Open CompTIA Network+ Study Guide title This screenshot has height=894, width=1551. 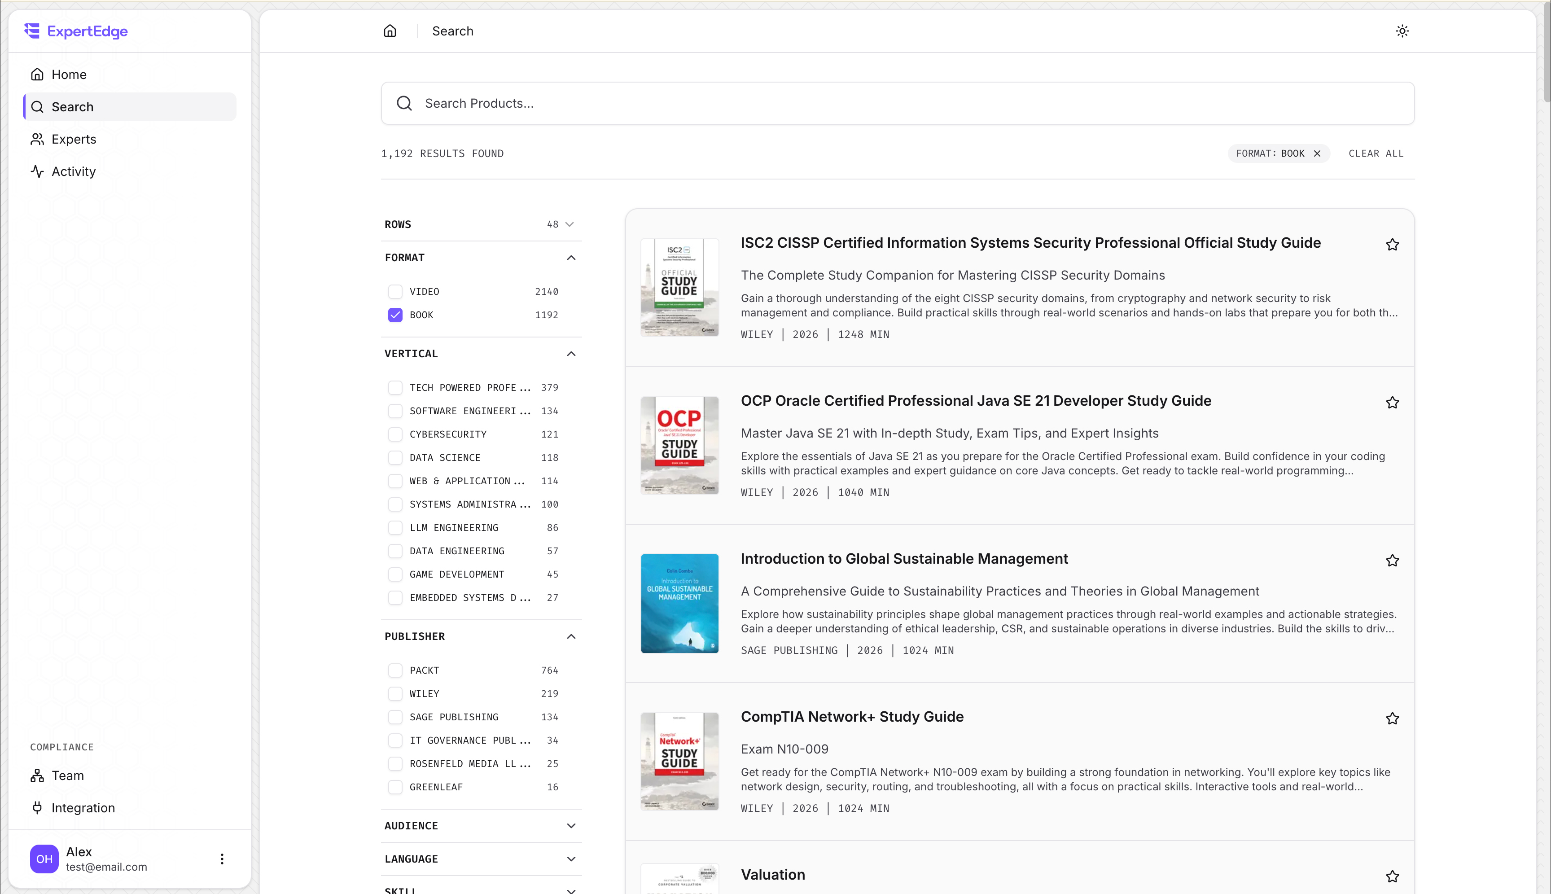pos(852,717)
